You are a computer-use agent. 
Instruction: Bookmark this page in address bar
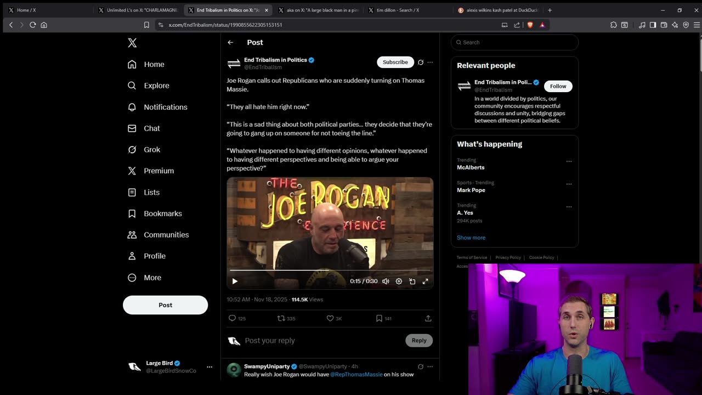tap(146, 25)
